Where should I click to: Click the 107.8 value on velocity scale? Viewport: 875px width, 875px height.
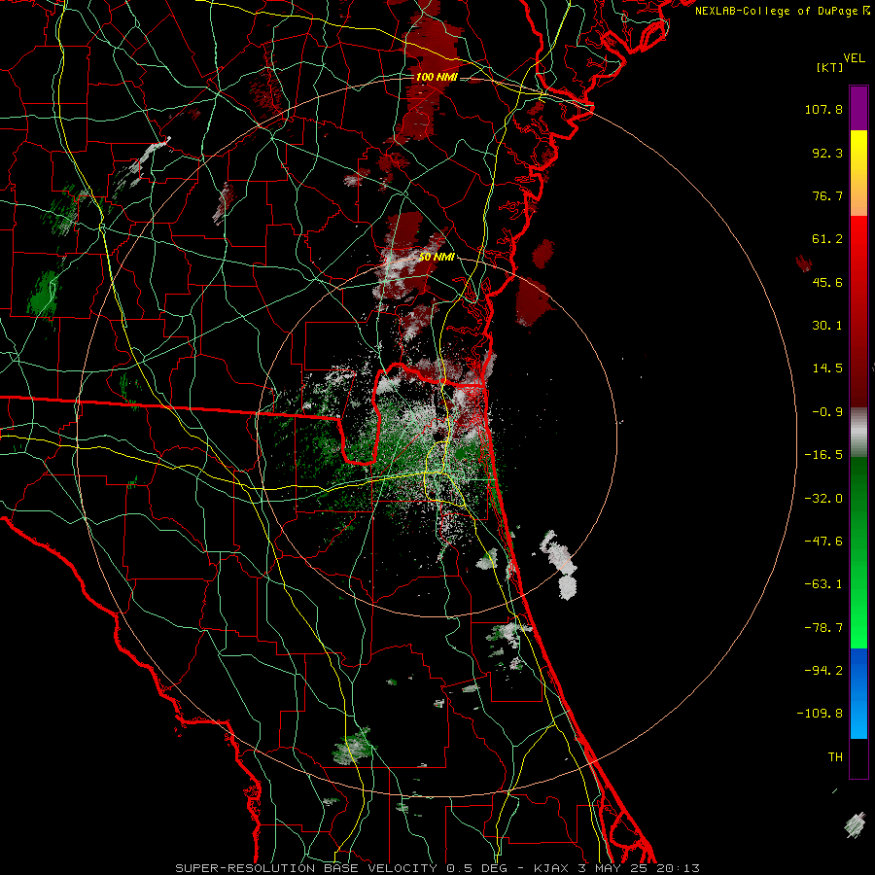[x=823, y=109]
